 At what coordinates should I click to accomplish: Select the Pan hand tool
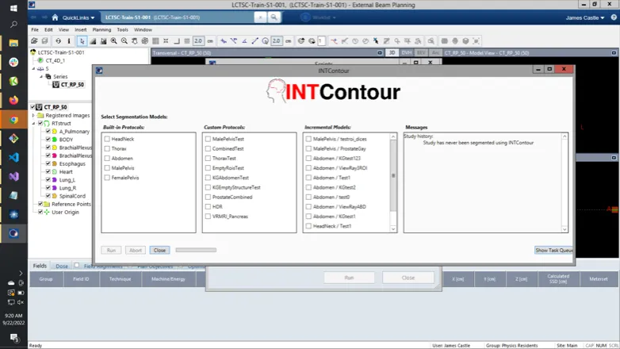point(135,40)
